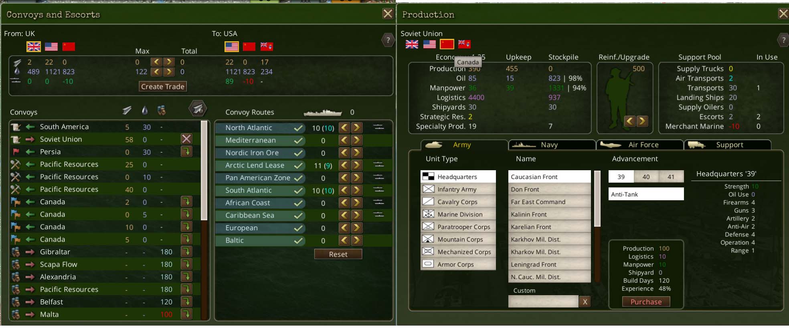Viewport: 789px width, 328px height.
Task: Cancel the Soviet Union convoy with X icon
Action: pos(186,139)
